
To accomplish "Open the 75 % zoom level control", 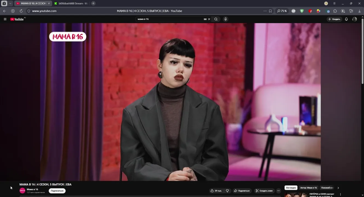I will (282, 11).
